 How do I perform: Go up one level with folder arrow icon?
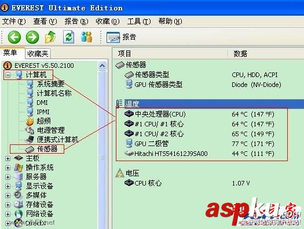point(50,37)
